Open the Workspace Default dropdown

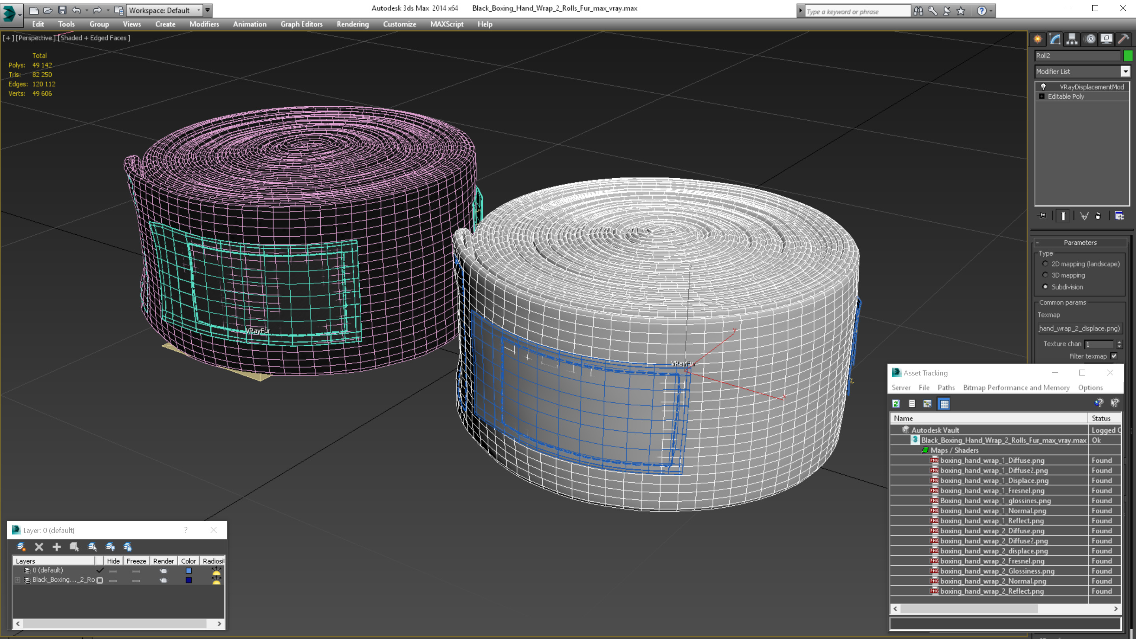(164, 10)
